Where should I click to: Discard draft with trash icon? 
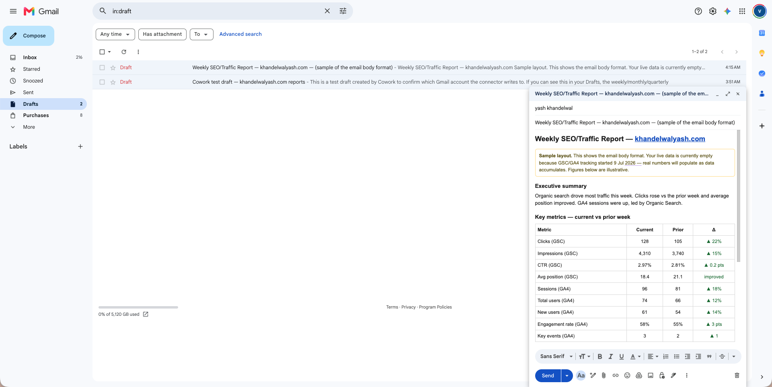[737, 375]
